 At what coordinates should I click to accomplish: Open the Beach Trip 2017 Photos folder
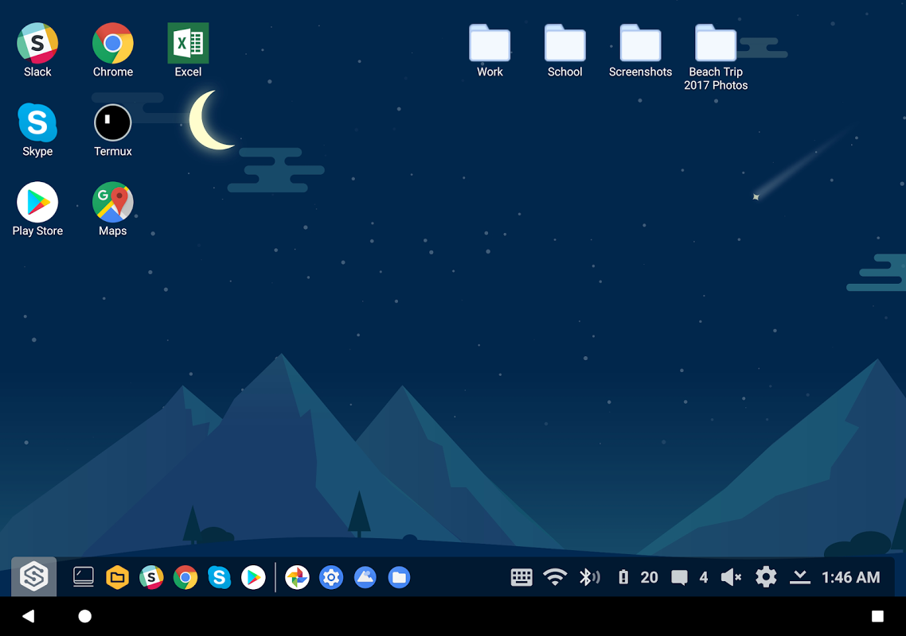pyautogui.click(x=716, y=44)
